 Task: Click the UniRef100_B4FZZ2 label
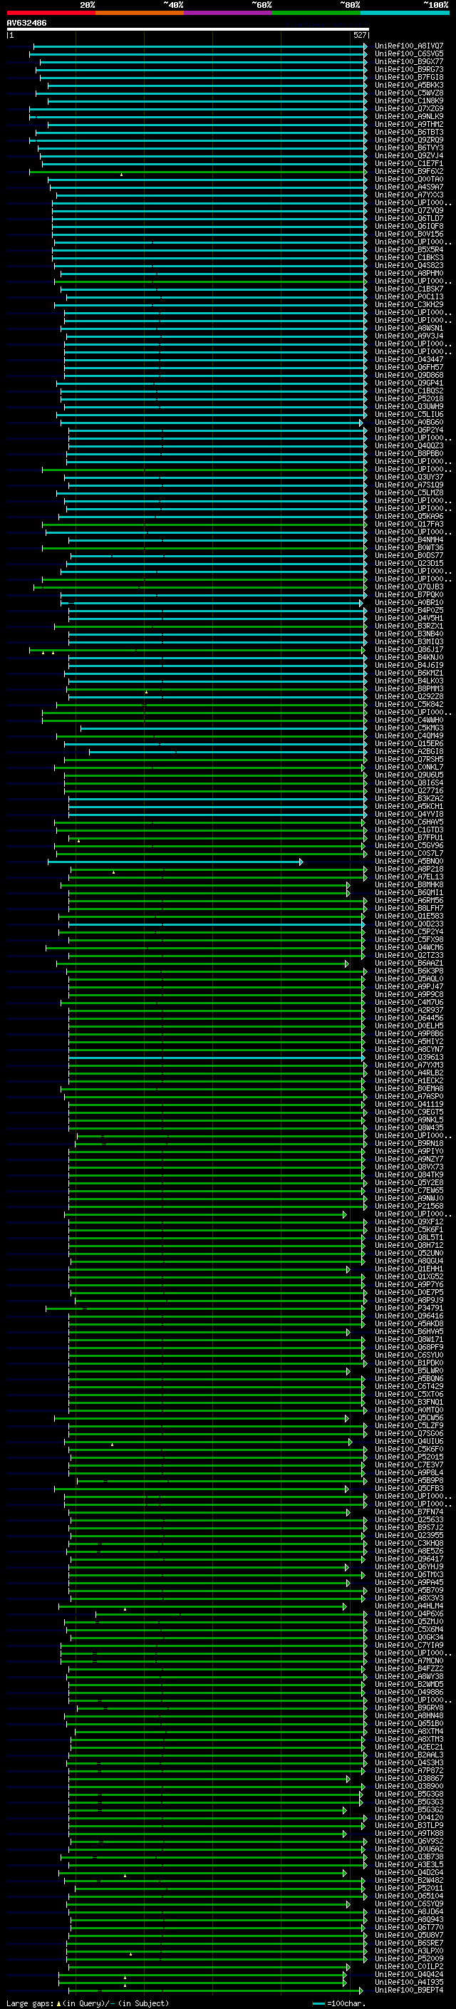coord(408,1669)
